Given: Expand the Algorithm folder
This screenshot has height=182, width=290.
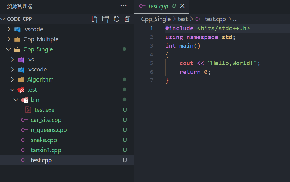Looking at the screenshot, I should [x=12, y=79].
